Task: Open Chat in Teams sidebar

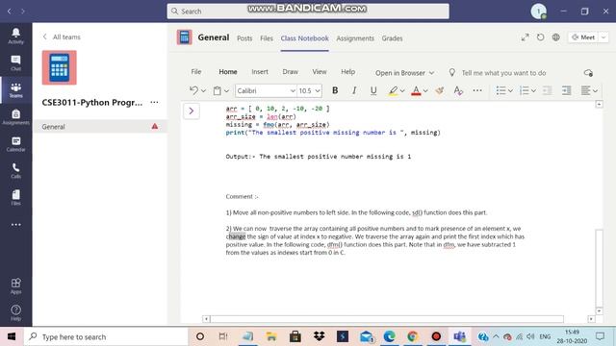Action: tap(15, 62)
